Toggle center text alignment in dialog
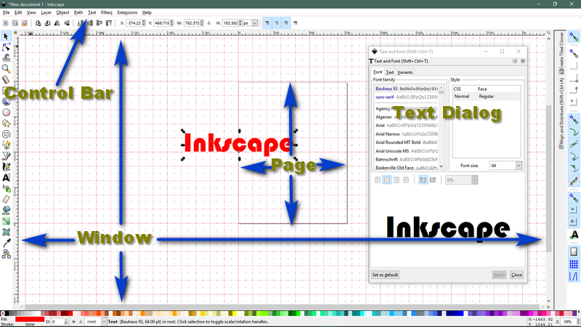 (387, 179)
